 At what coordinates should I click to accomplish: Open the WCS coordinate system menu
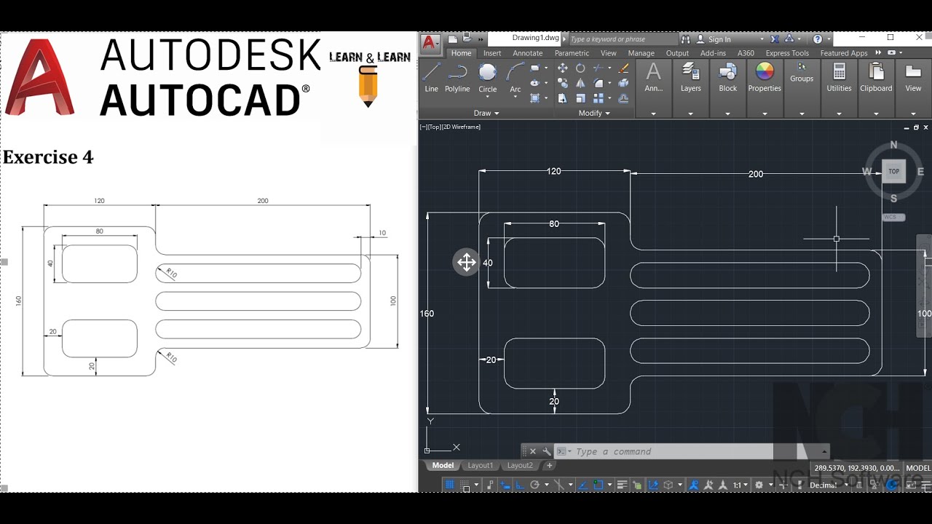click(x=893, y=217)
